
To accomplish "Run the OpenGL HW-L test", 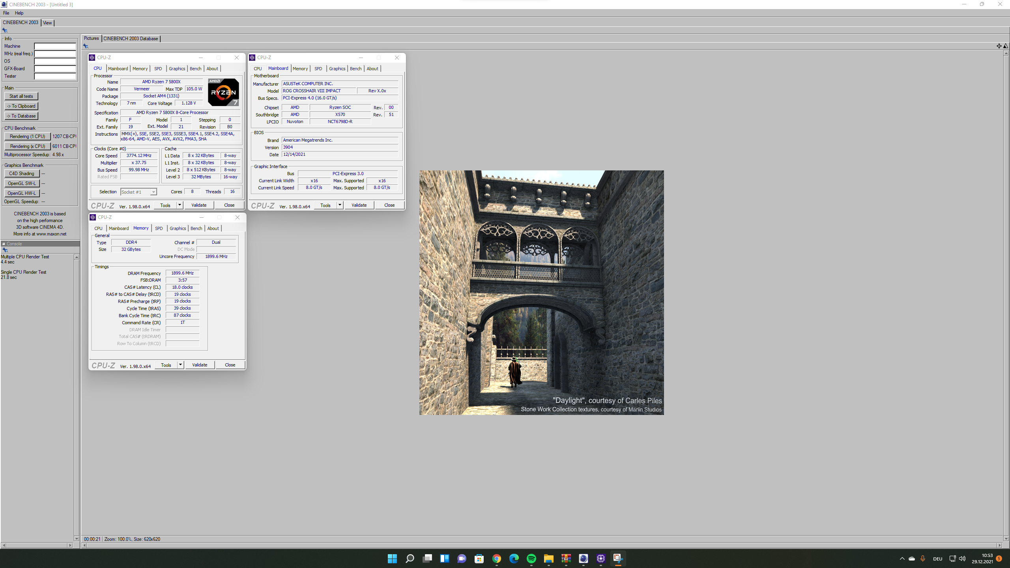I will (22, 193).
